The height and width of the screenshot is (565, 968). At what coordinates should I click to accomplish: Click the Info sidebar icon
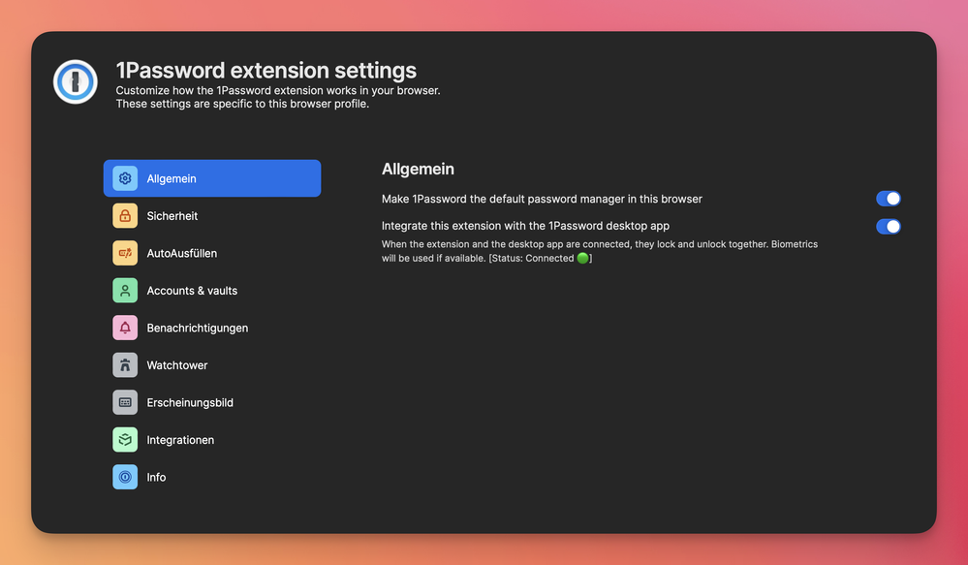coord(125,477)
